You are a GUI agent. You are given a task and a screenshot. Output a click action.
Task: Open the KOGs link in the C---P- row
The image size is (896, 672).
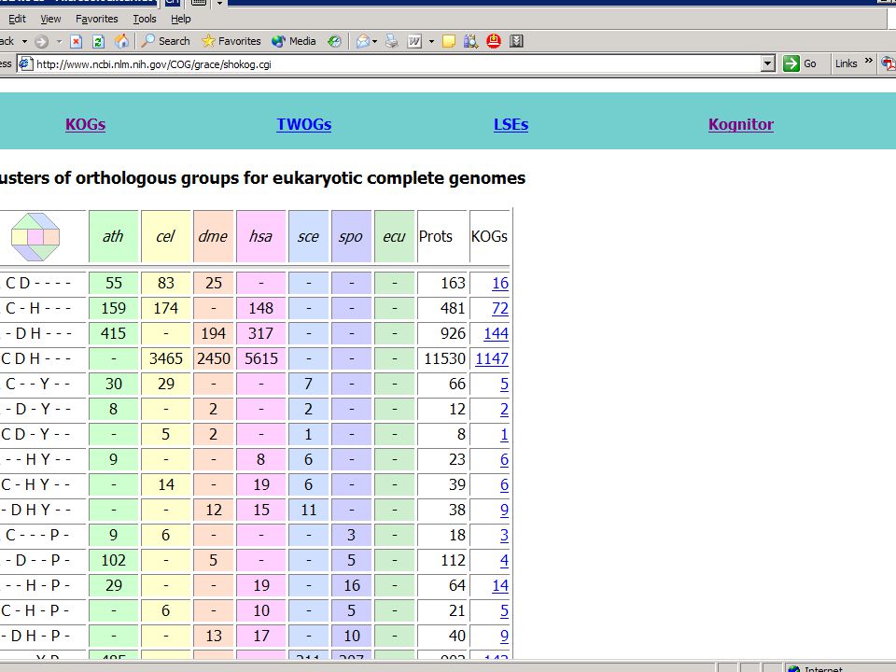504,535
